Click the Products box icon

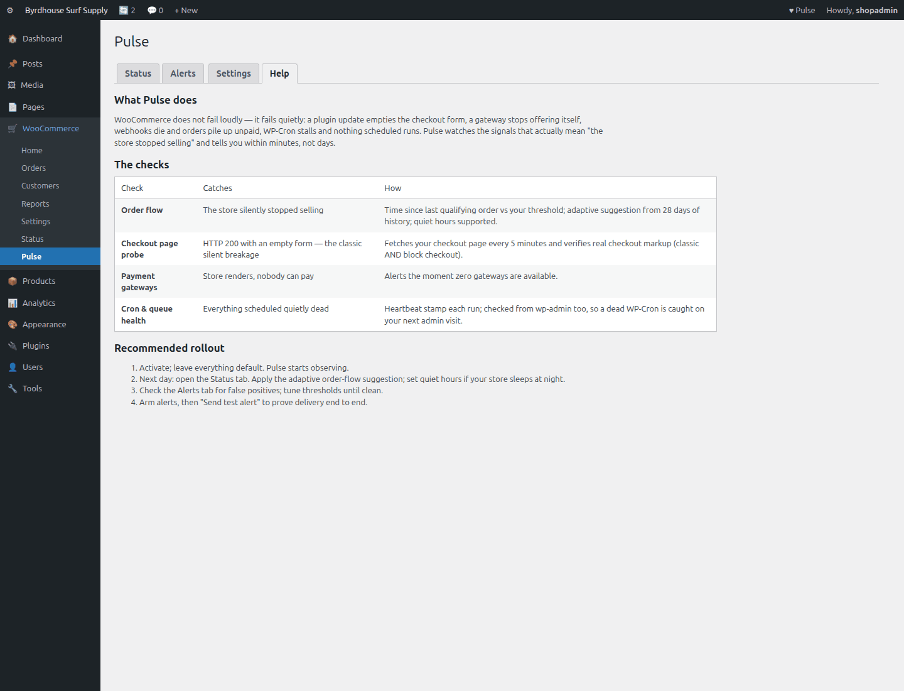(x=13, y=281)
